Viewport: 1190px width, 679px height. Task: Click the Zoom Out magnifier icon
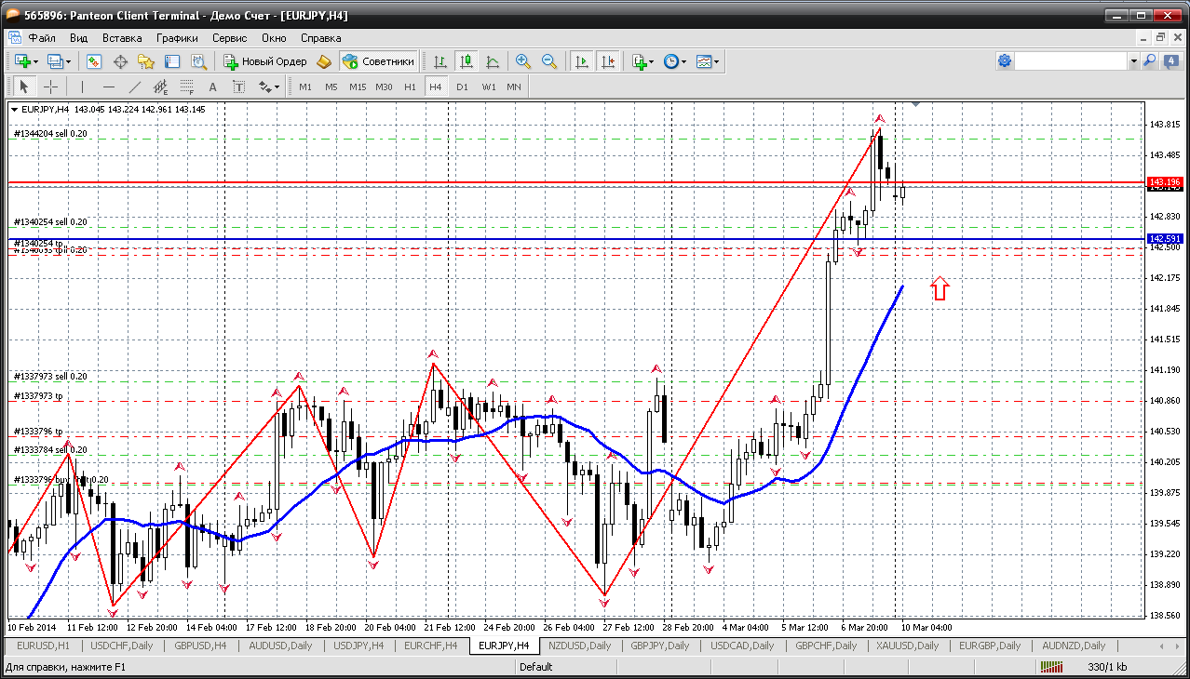click(x=549, y=61)
